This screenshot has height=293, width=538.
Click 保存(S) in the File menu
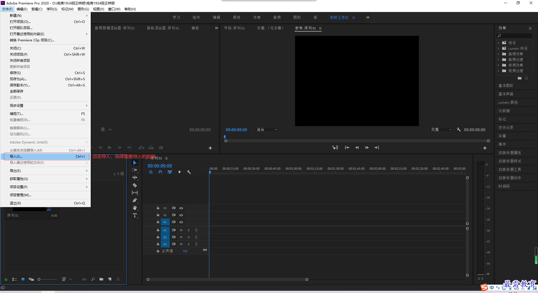[45, 73]
